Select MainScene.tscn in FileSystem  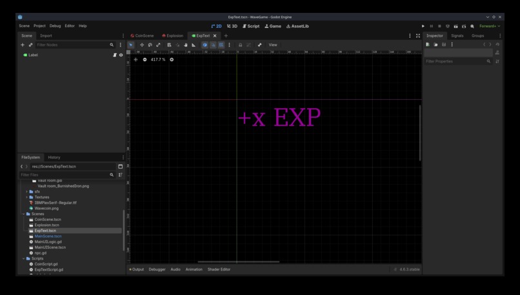[x=48, y=236]
